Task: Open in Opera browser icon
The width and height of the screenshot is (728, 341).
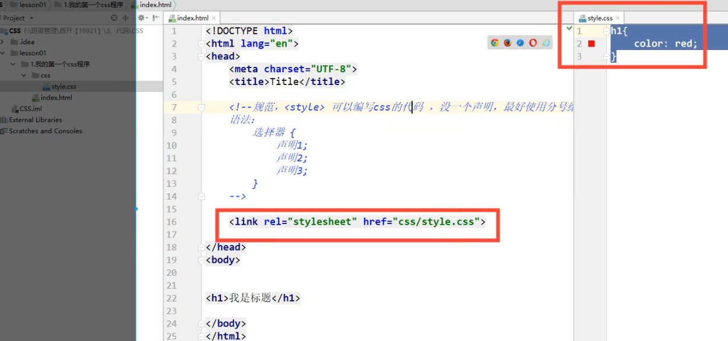Action: pos(533,42)
